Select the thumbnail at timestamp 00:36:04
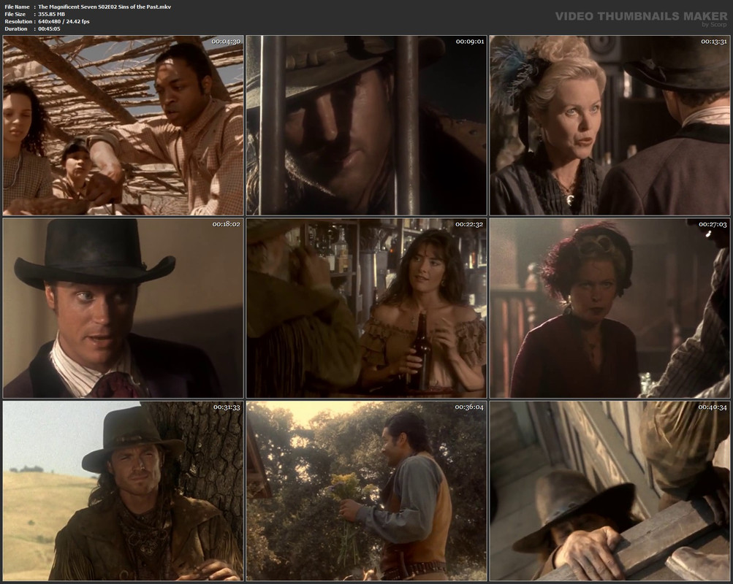 367,491
